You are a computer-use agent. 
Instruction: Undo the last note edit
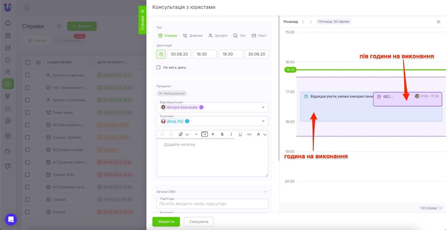pyautogui.click(x=162, y=134)
